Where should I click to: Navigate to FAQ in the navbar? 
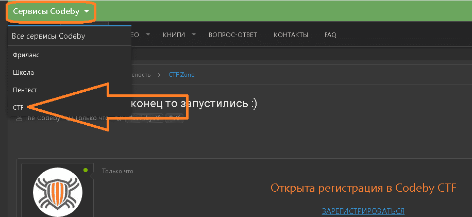pyautogui.click(x=330, y=35)
